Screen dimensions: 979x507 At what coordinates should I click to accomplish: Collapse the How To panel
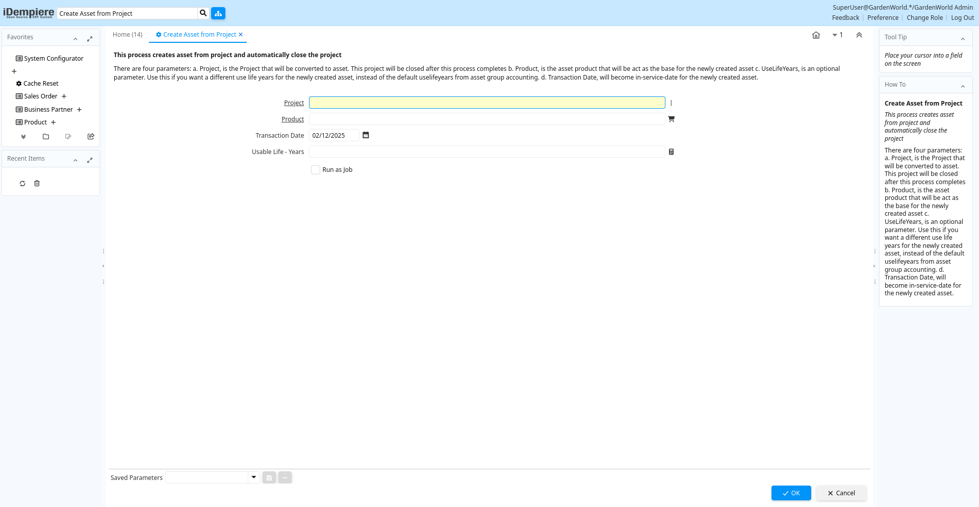pos(963,86)
